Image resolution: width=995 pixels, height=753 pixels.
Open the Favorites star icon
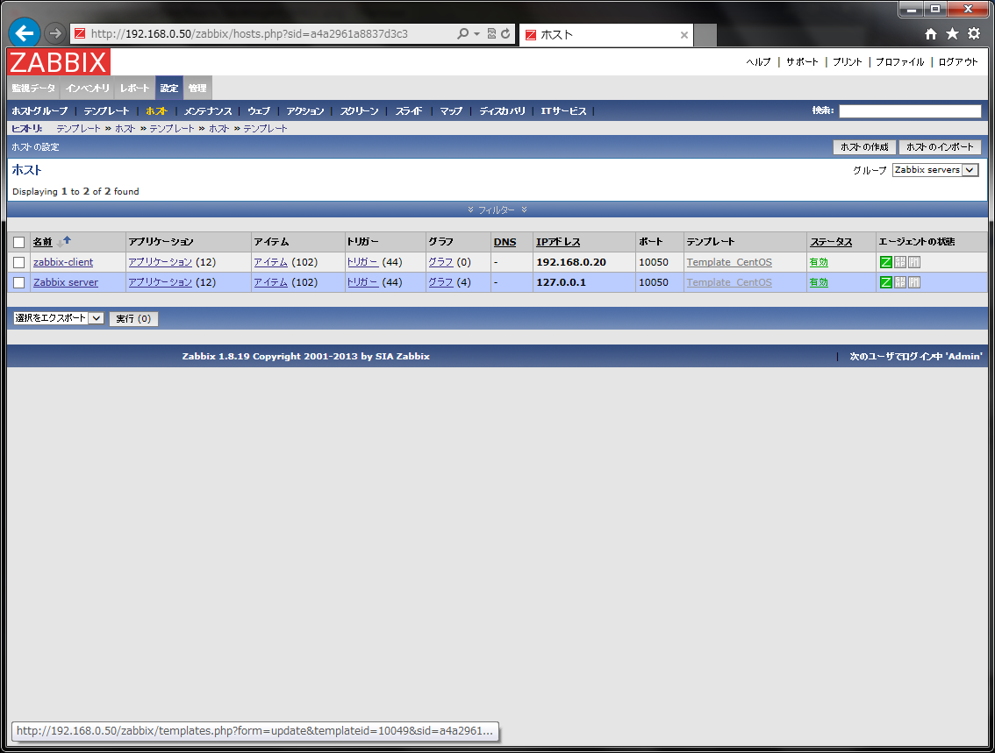[x=953, y=33]
